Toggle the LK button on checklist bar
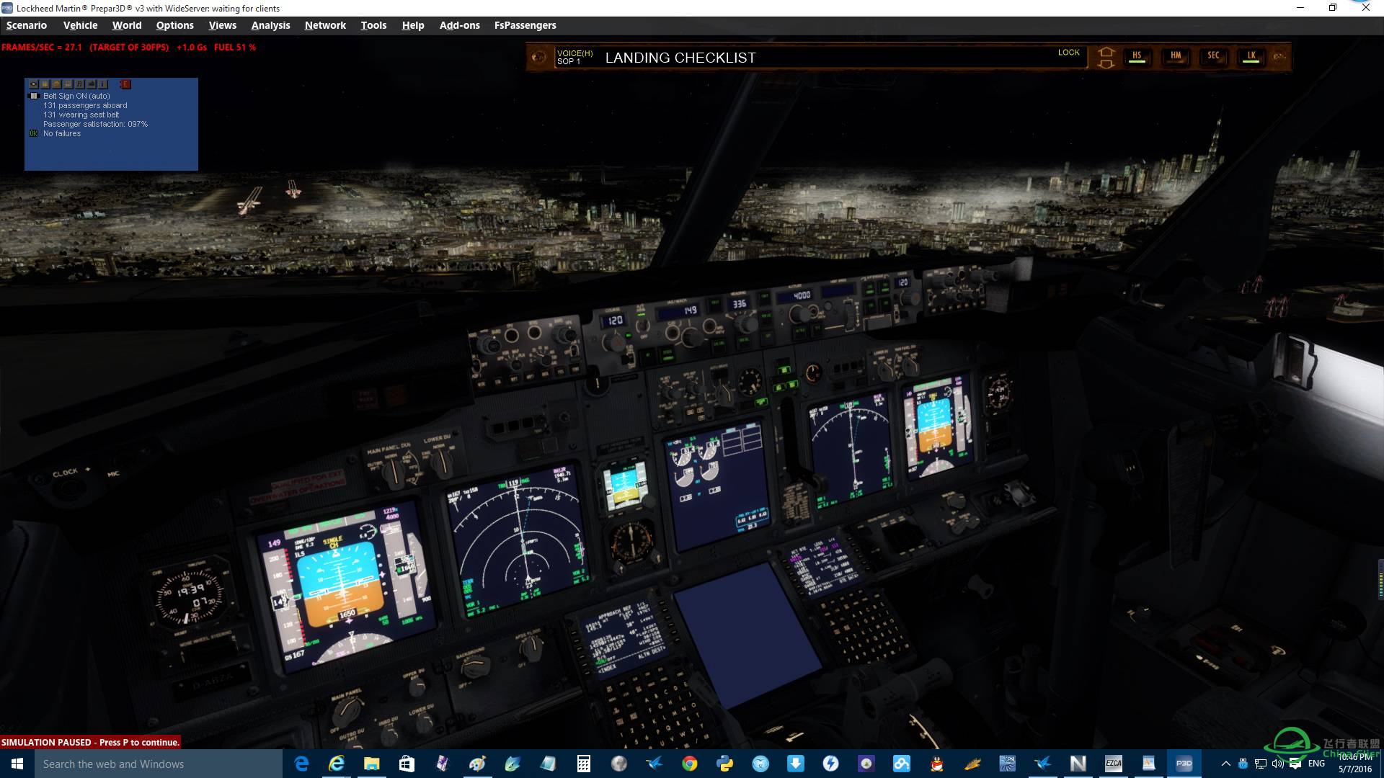 pos(1251,56)
